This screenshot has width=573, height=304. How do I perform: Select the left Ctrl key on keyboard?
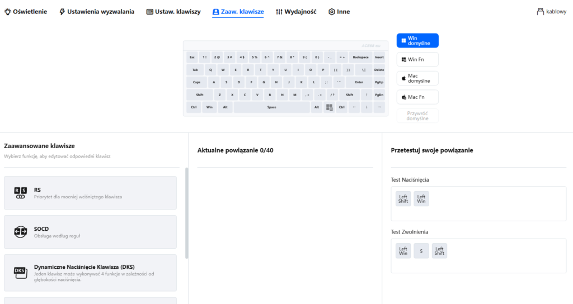[x=194, y=107]
